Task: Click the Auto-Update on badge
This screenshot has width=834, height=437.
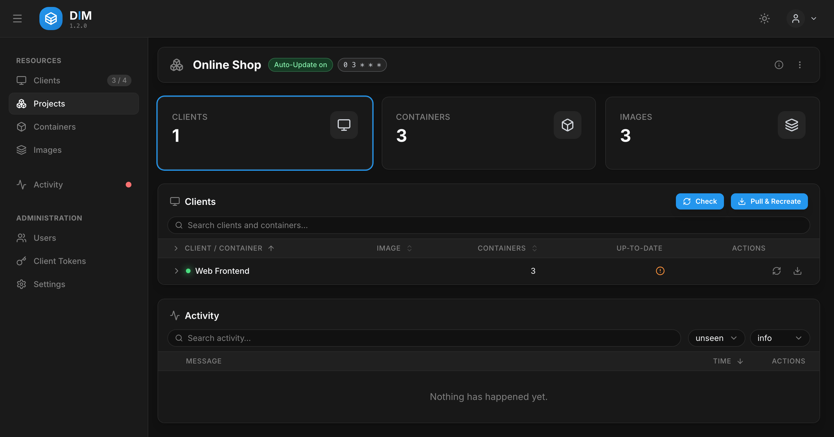Action: click(301, 65)
